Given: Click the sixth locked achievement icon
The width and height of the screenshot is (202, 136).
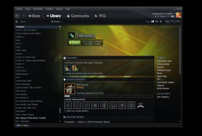Looking at the screenshot, I should click(x=113, y=105).
